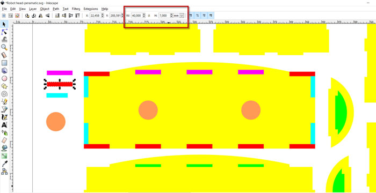Select the standalone magenta rectangle left of panel

point(60,73)
